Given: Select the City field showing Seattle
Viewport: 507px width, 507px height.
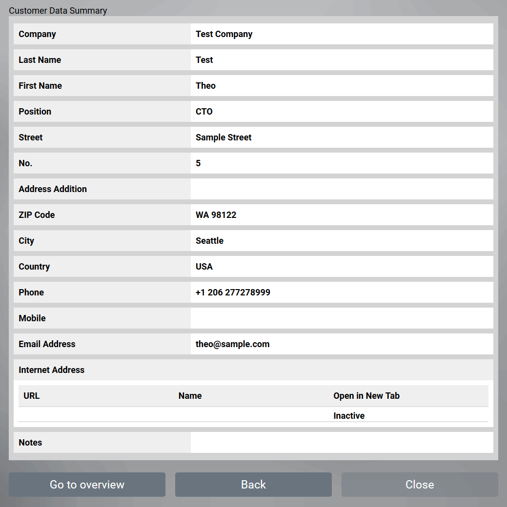Looking at the screenshot, I should tap(342, 240).
